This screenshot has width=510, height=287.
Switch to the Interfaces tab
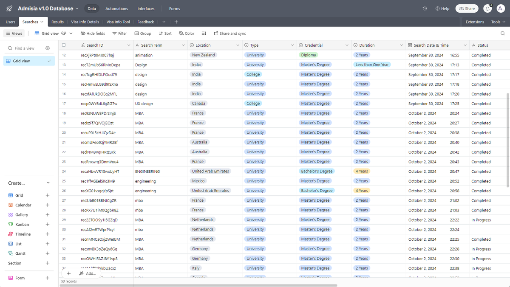(146, 8)
